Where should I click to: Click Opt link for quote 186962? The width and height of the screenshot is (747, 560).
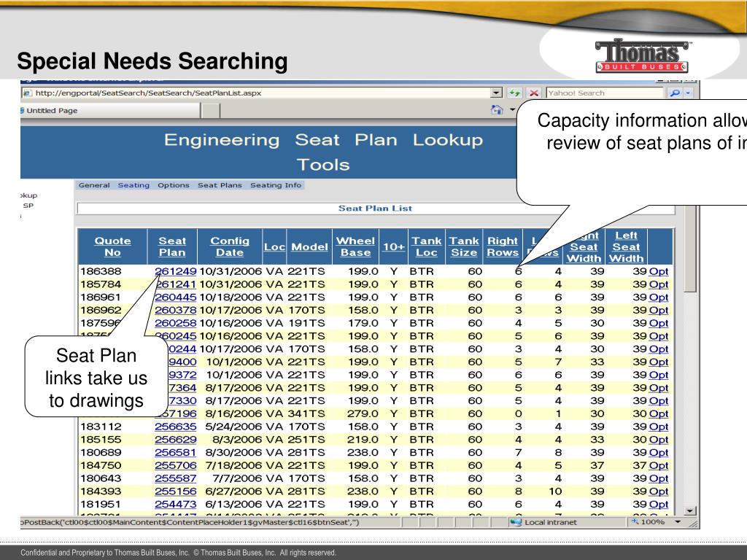pyautogui.click(x=659, y=310)
